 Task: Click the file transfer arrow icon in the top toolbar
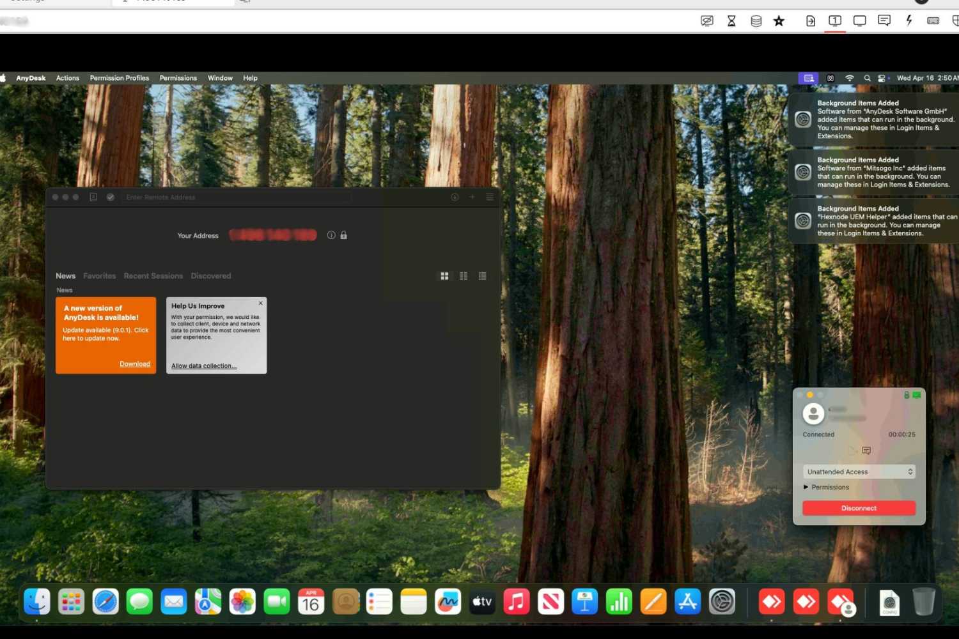point(811,21)
